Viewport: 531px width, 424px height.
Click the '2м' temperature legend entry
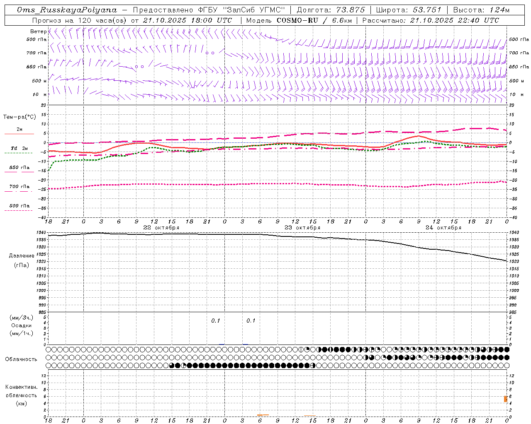click(x=19, y=129)
